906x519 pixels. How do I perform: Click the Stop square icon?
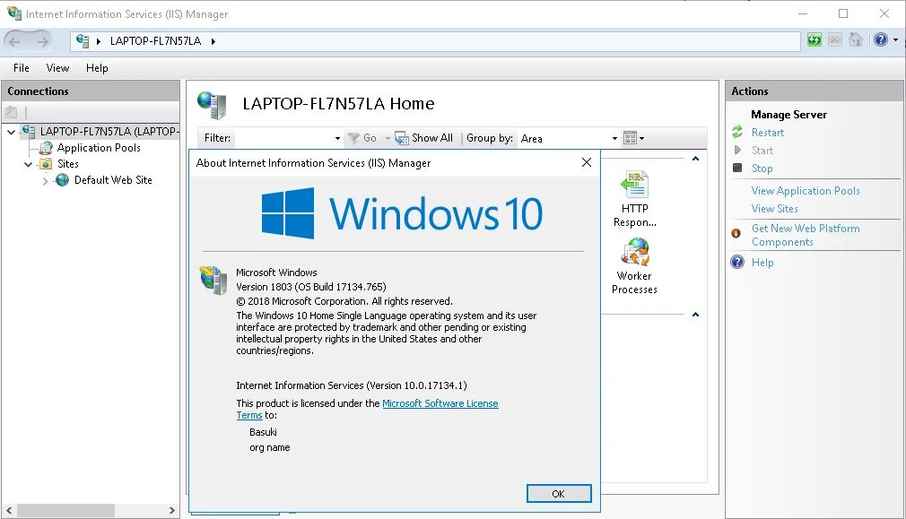[737, 168]
